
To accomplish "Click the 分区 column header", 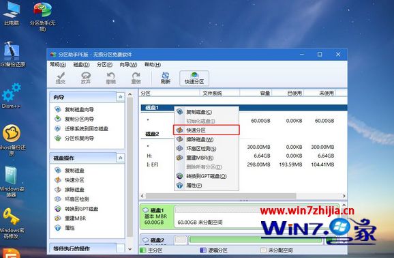I will (x=169, y=93).
